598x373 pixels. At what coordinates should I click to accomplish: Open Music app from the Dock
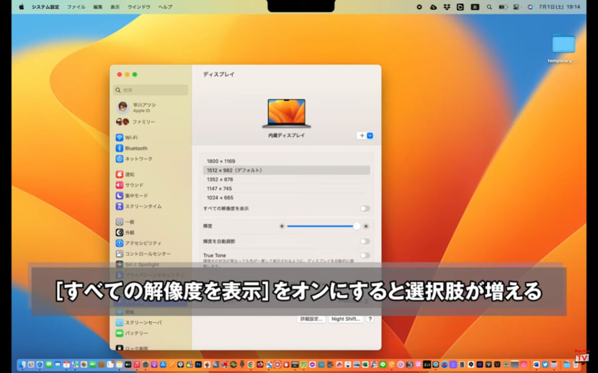click(137, 365)
